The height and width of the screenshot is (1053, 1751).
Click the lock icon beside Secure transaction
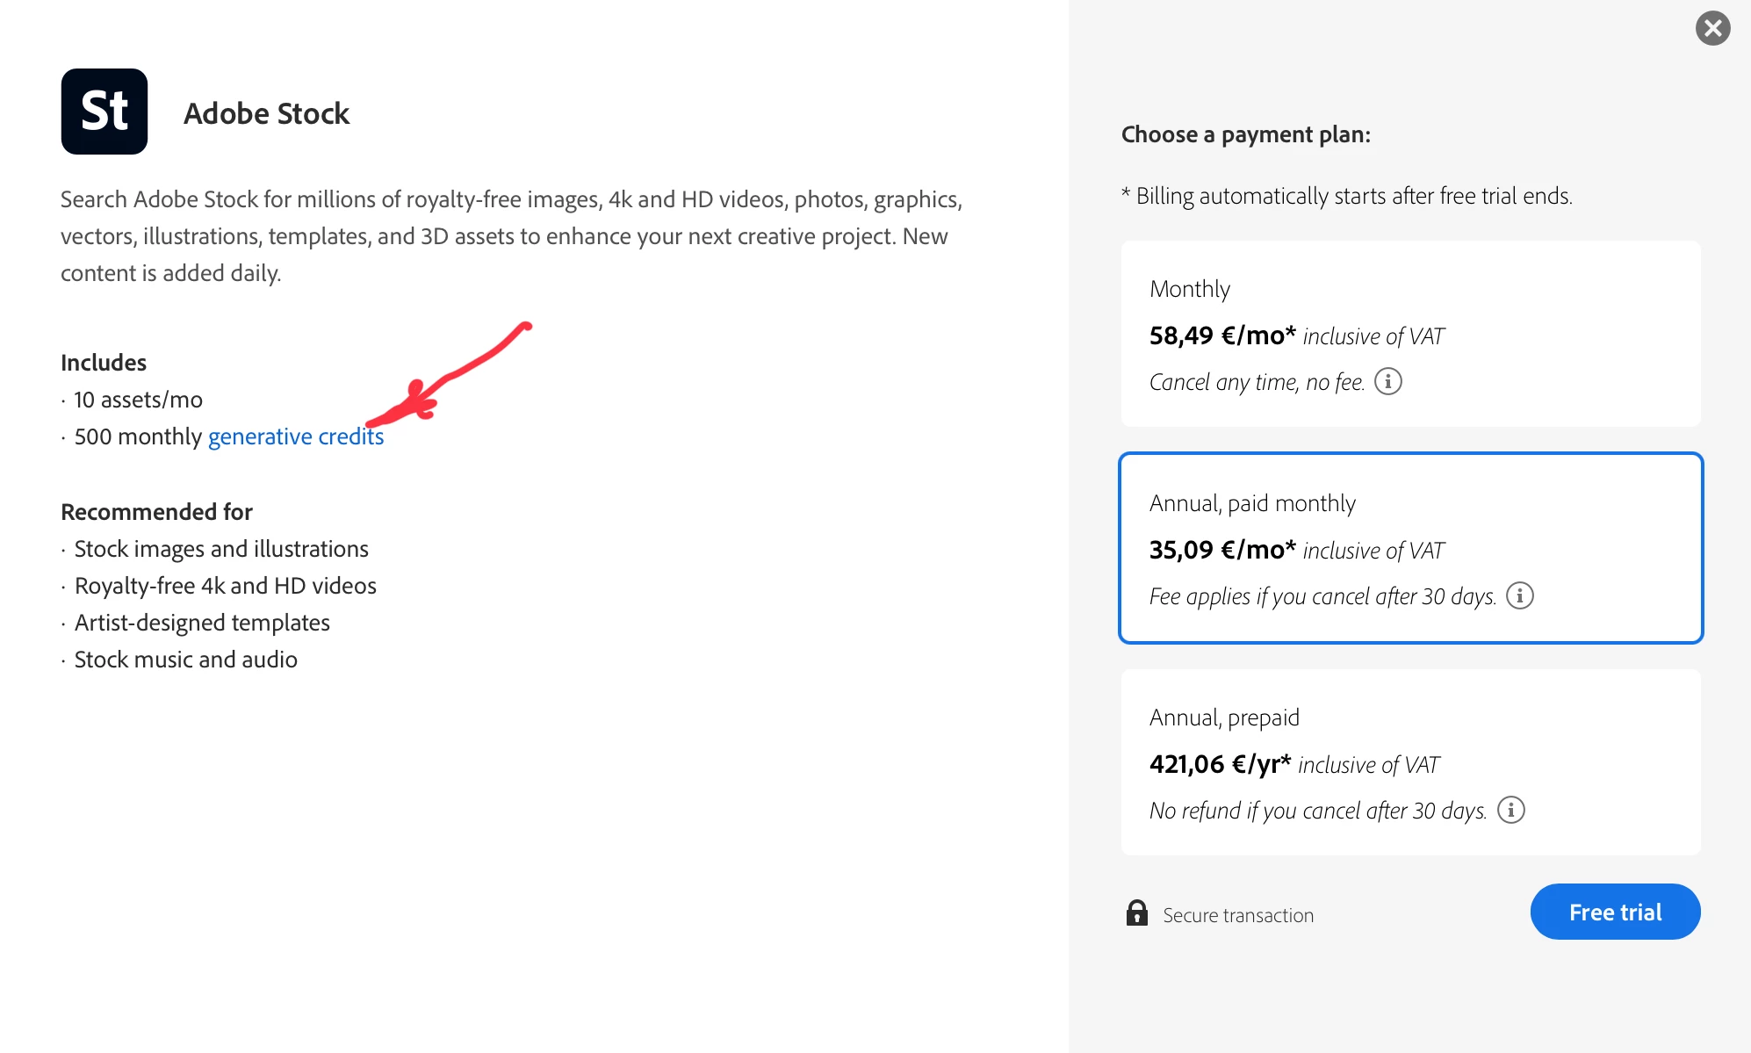tap(1137, 913)
